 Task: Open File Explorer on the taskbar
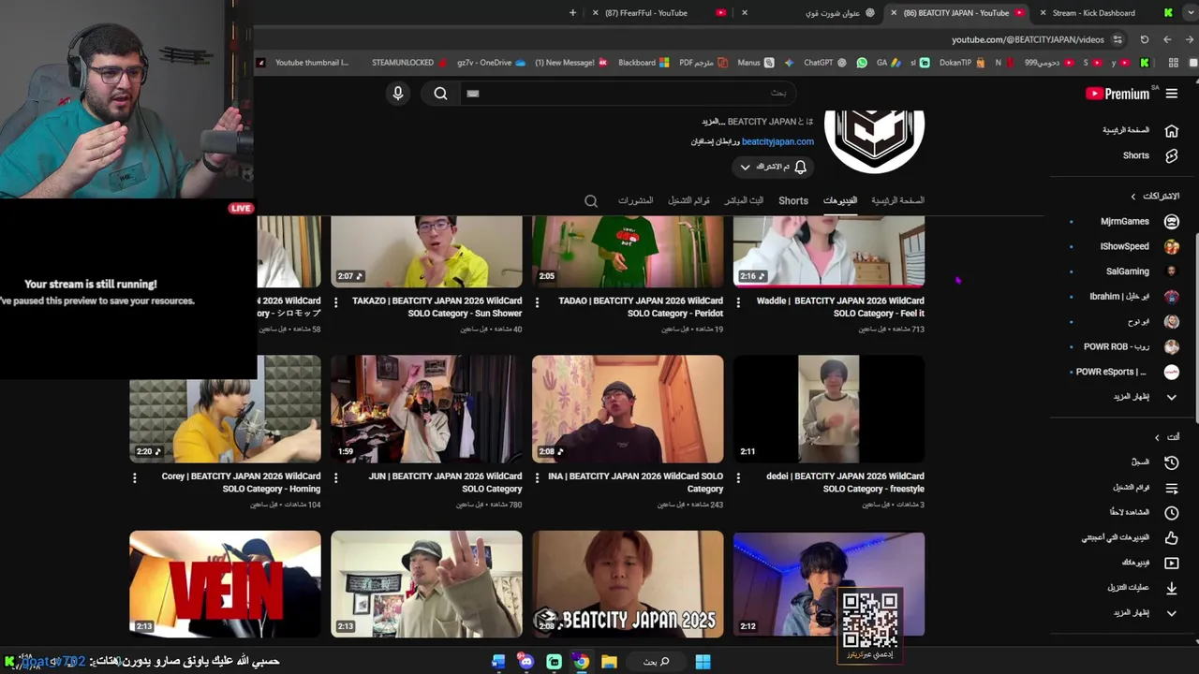[609, 662]
